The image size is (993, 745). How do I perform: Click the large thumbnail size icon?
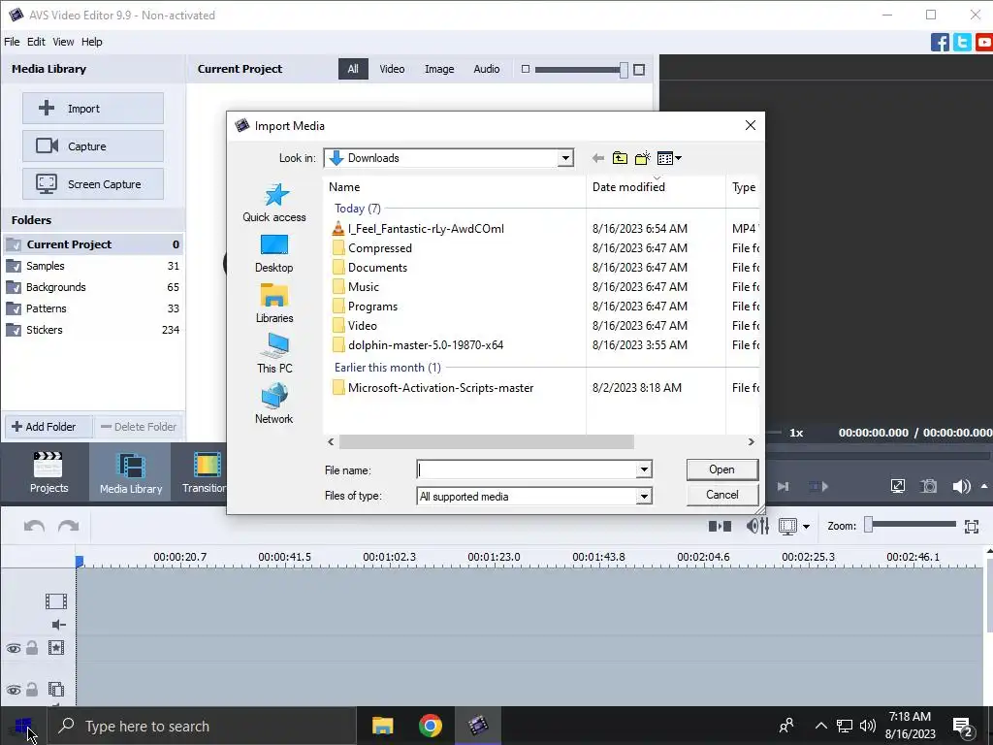tap(639, 69)
